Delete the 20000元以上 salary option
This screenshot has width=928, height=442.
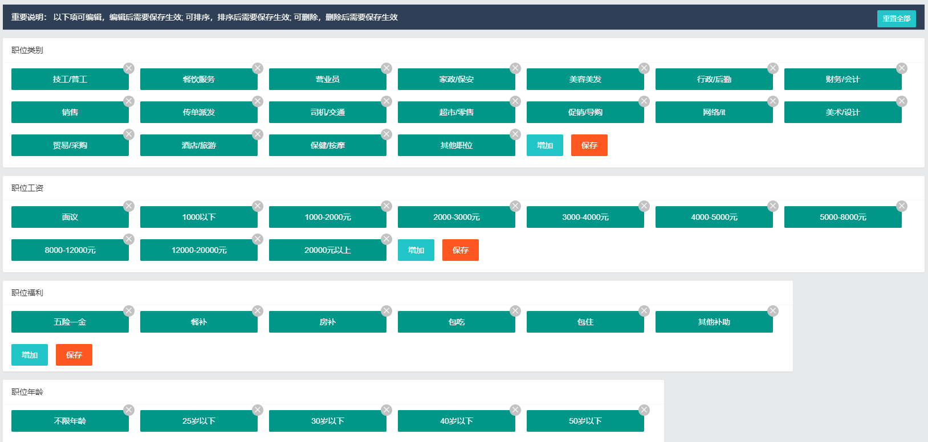point(386,239)
